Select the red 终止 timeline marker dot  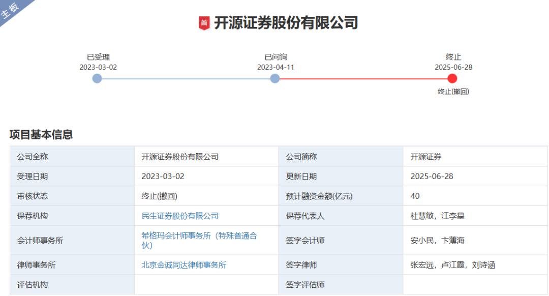(x=452, y=78)
